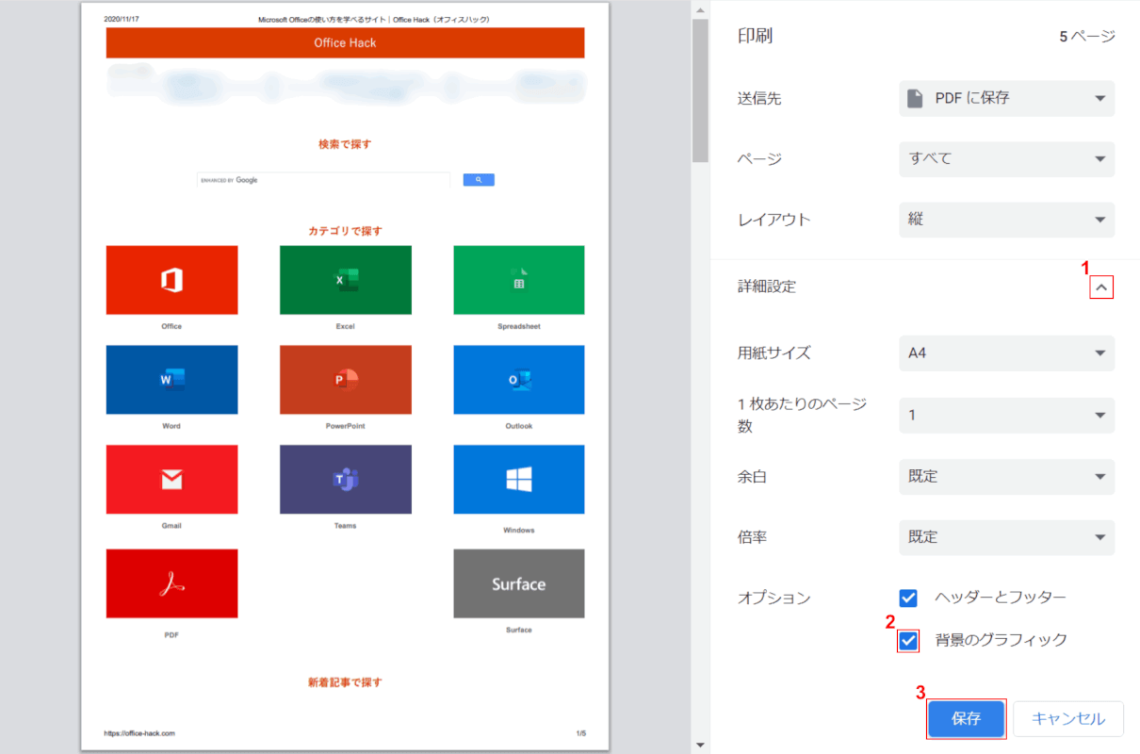Click the 印刷 dialog title
The height and width of the screenshot is (754, 1140).
pyautogui.click(x=756, y=36)
